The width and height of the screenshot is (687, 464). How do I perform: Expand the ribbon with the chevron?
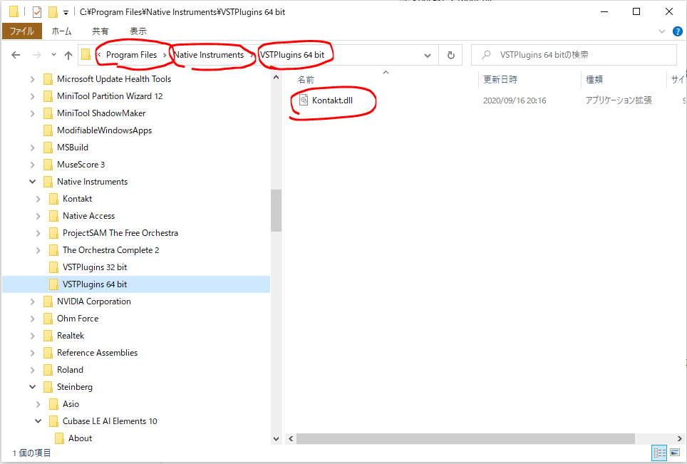(662, 31)
